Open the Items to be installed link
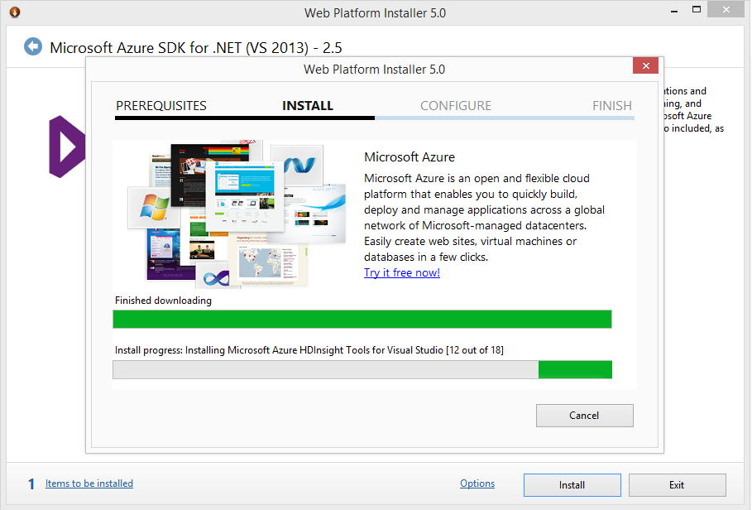Screen dimensions: 752x510 coord(89,484)
